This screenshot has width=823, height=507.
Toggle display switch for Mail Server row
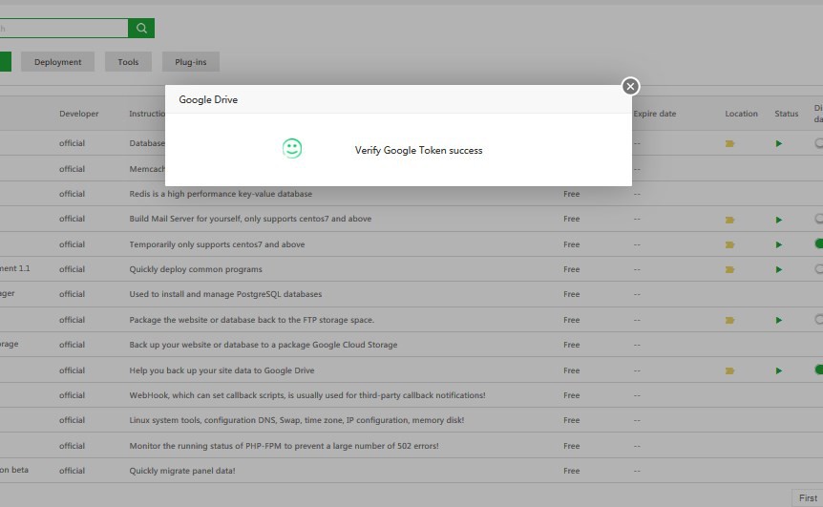[818, 219]
